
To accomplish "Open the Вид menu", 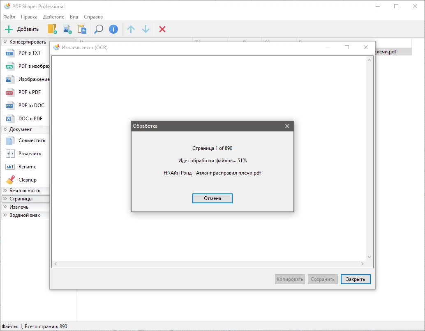I will 74,17.
